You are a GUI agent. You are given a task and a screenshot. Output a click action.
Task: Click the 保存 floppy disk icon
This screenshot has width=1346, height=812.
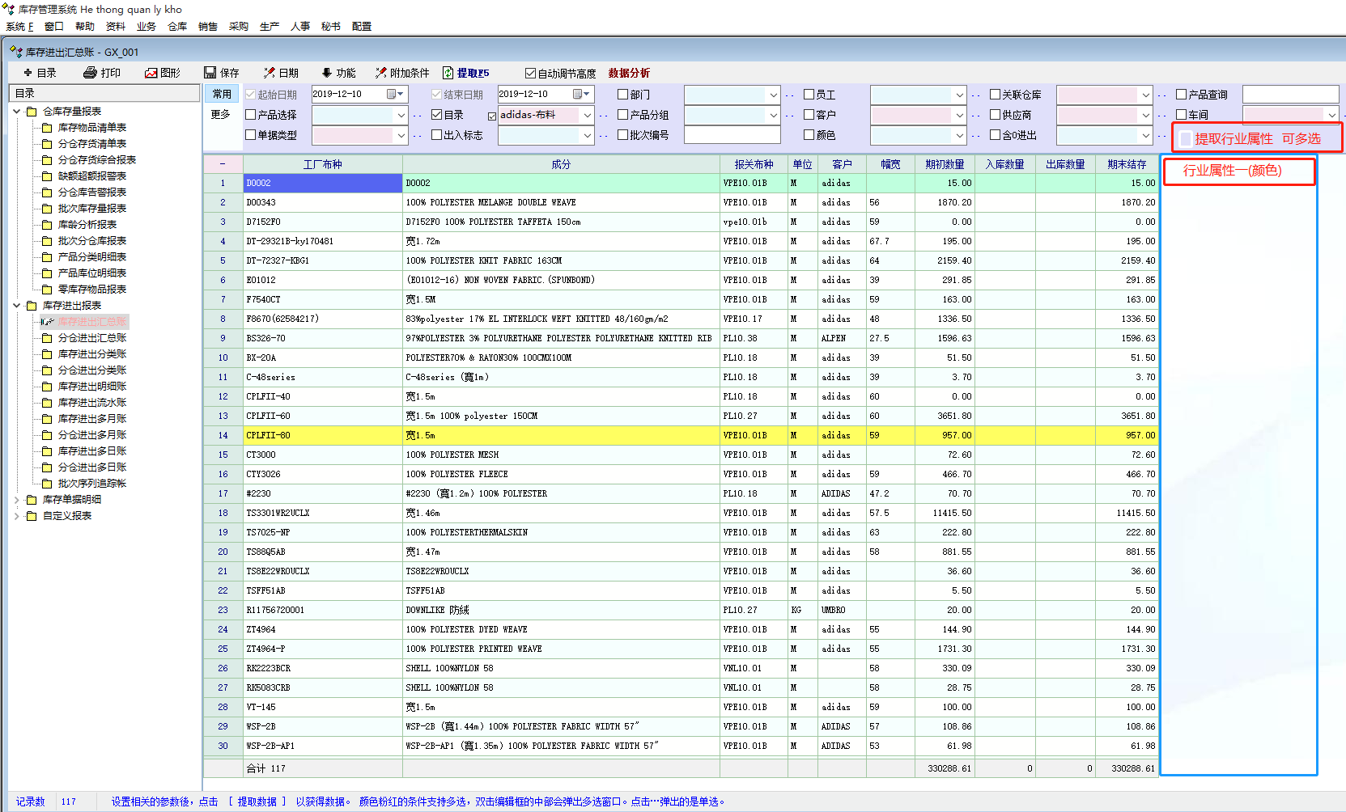[210, 73]
